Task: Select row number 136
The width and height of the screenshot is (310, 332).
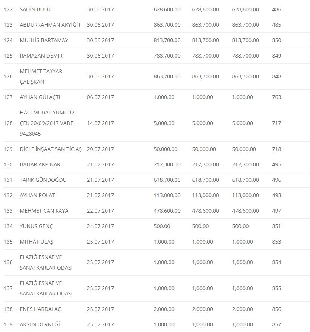Action: pos(8,262)
